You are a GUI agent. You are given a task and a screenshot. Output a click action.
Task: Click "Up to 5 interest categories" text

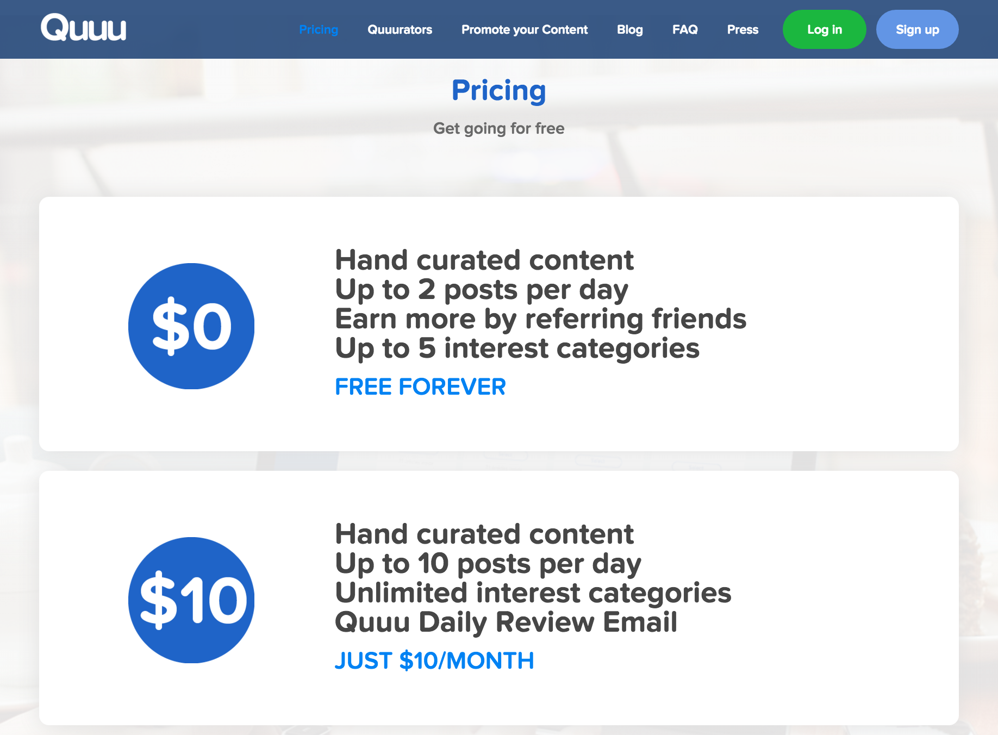pyautogui.click(x=517, y=348)
